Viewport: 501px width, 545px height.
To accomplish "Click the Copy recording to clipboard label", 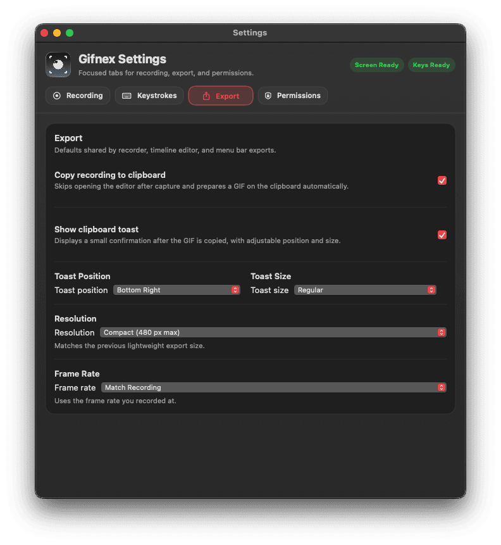I will point(110,175).
